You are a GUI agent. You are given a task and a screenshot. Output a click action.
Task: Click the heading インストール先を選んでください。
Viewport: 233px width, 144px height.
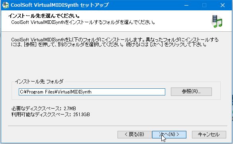pyautogui.click(x=44, y=16)
